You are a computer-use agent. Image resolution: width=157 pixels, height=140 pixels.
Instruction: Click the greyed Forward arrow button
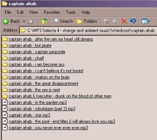pos(31,22)
